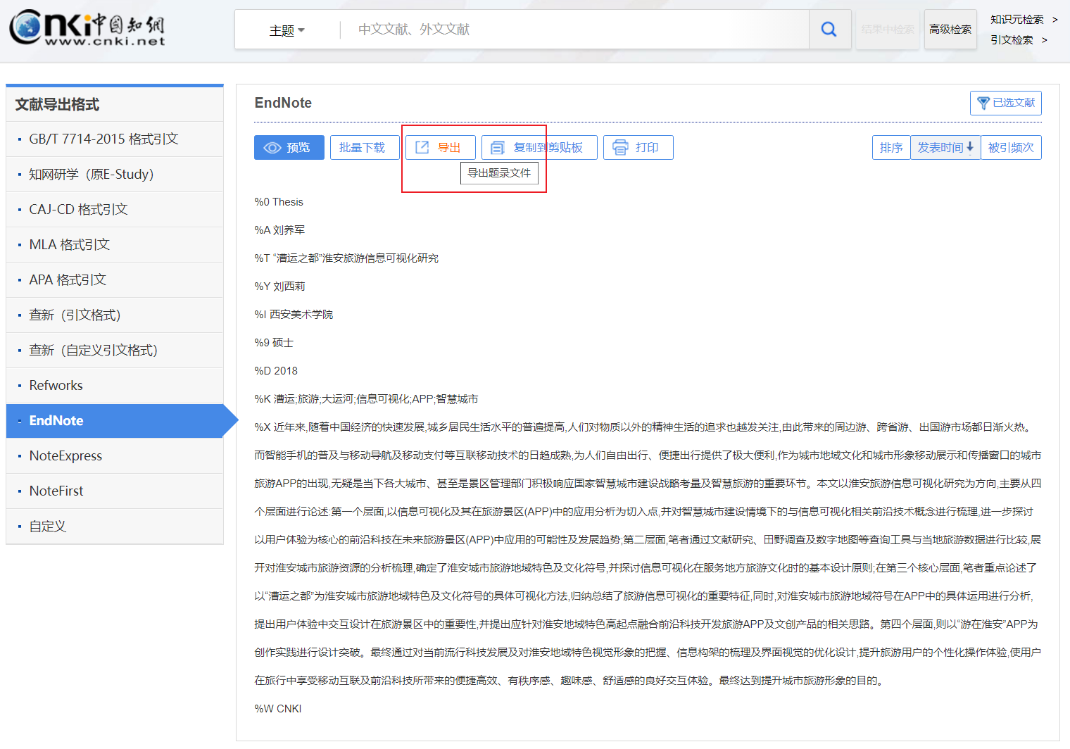Click the export icon next to 导出
1070x749 pixels.
point(422,147)
